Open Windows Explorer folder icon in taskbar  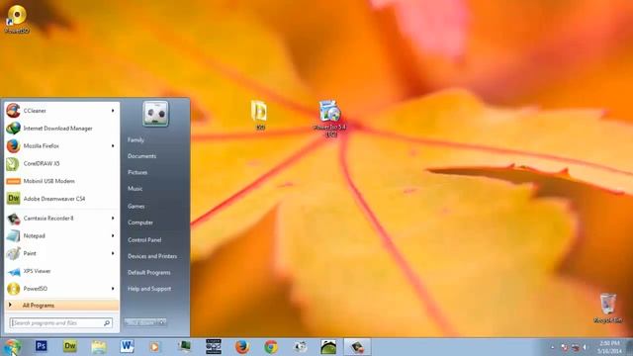[99, 347]
